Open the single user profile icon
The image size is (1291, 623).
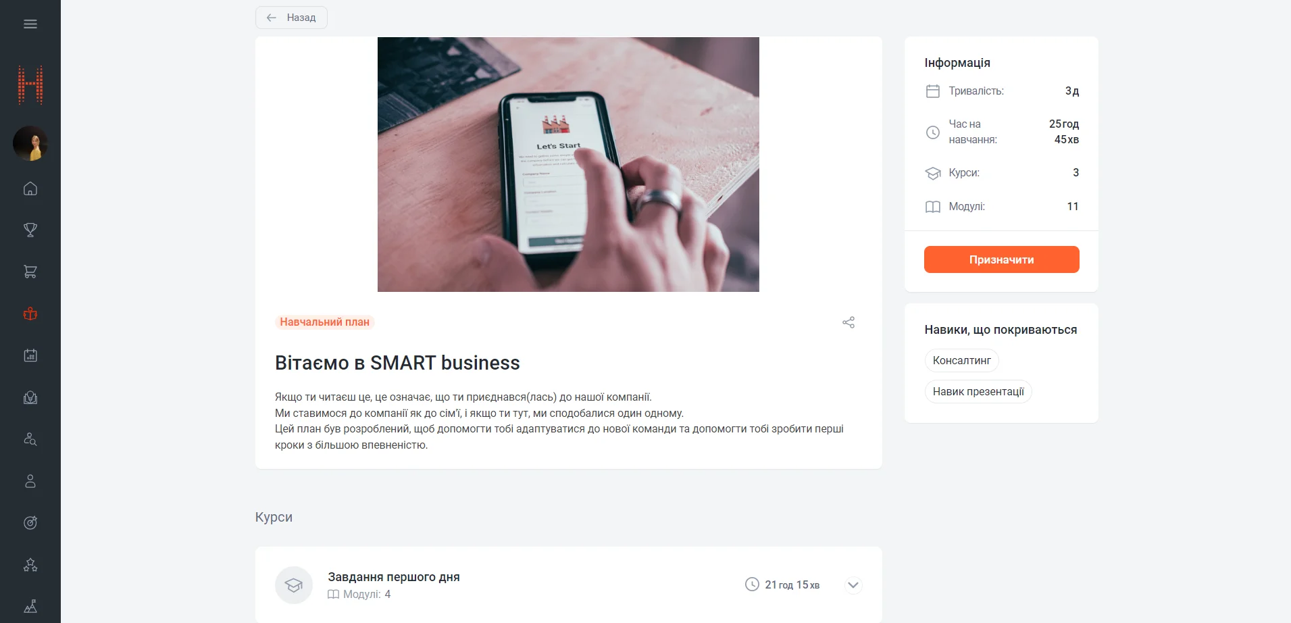click(30, 481)
